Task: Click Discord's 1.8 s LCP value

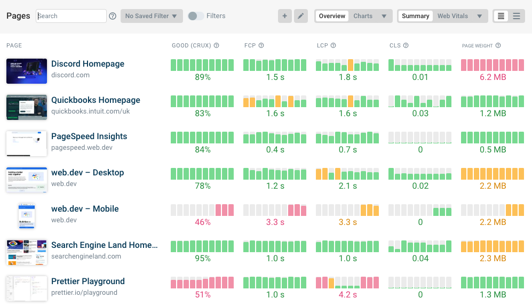Action: tap(348, 77)
